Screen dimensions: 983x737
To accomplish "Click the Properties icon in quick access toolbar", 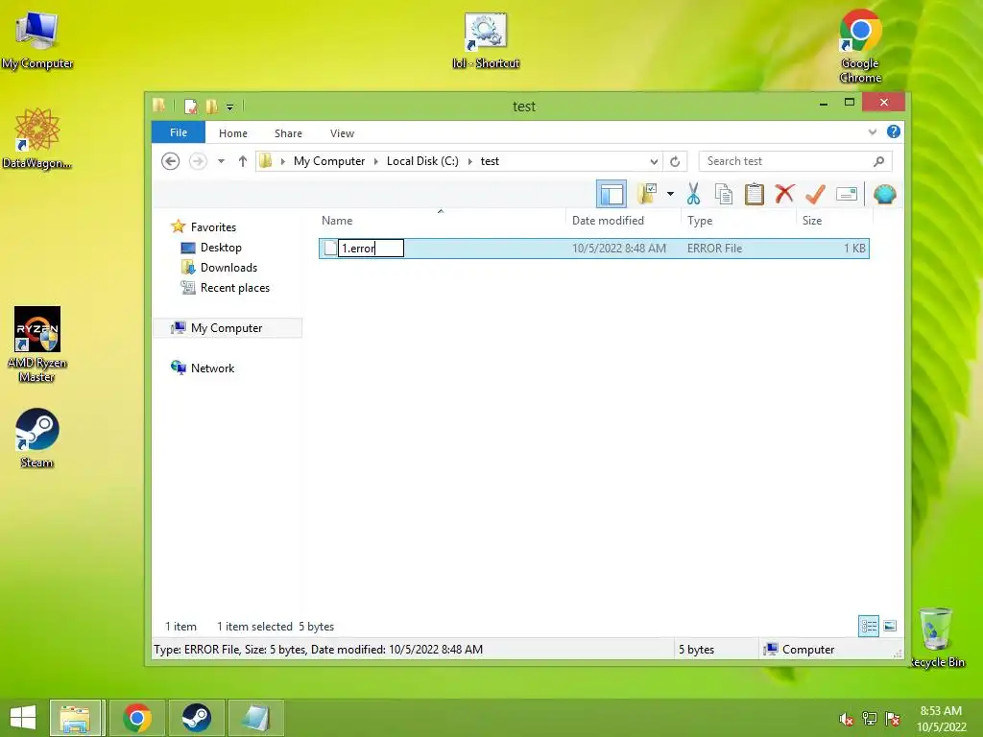I will 191,107.
